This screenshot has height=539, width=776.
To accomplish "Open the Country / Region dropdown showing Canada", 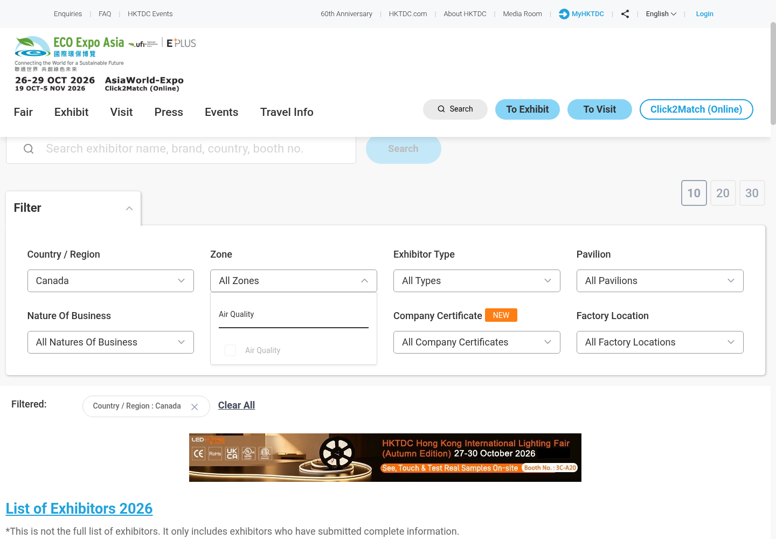I will pos(110,281).
